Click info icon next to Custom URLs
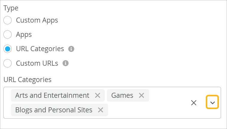The height and width of the screenshot is (129, 227). [65, 63]
